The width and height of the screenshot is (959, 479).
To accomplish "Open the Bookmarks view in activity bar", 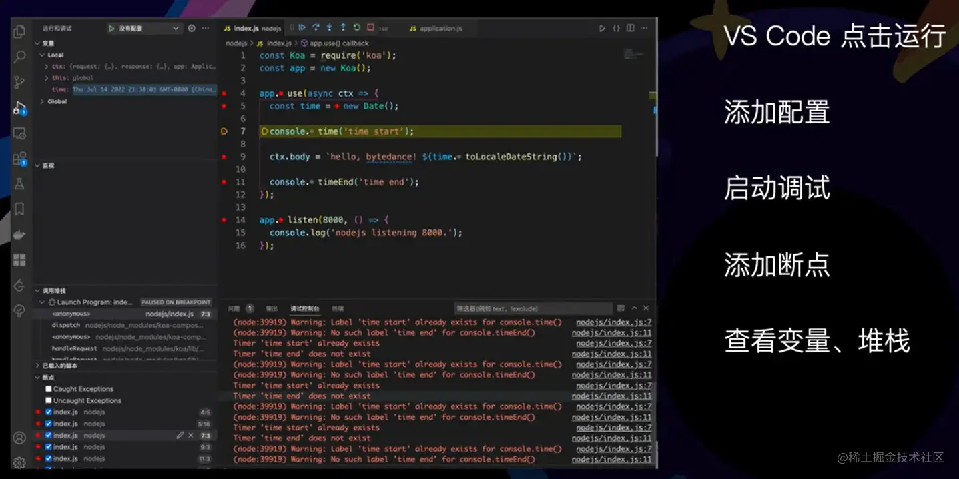I will point(19,209).
